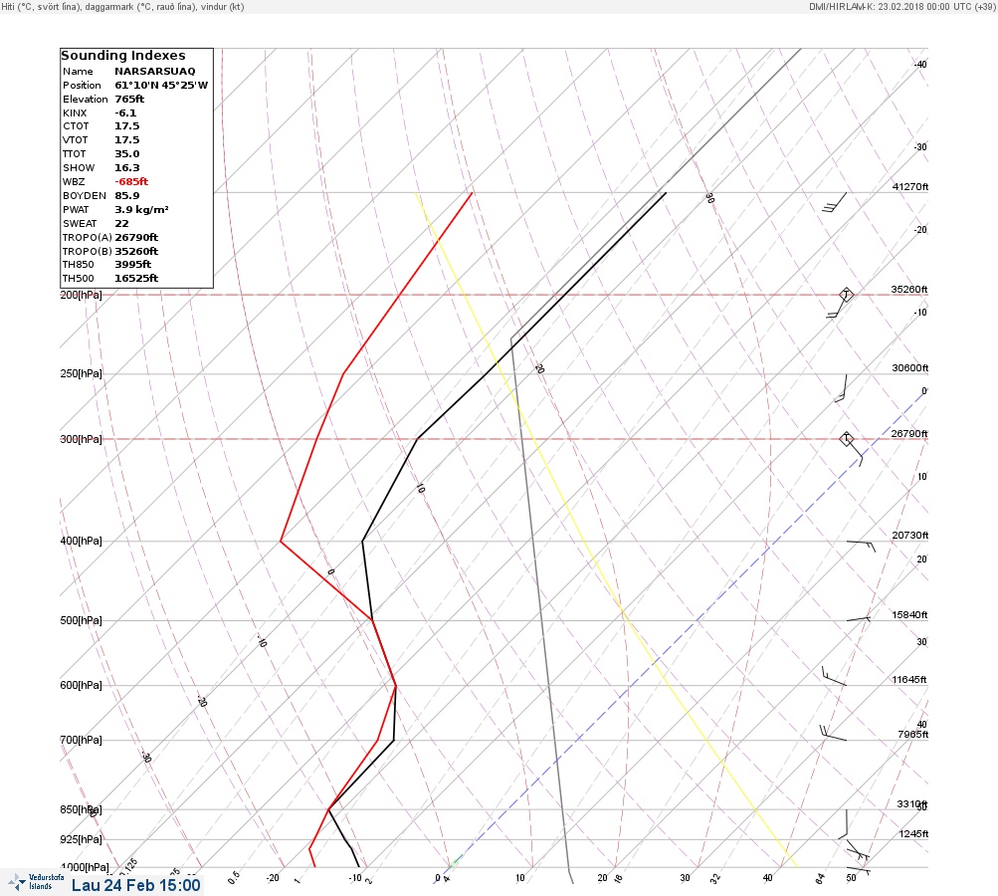Click the TROPO(A) value '26790ft'
This screenshot has height=896, width=998.
pos(136,238)
